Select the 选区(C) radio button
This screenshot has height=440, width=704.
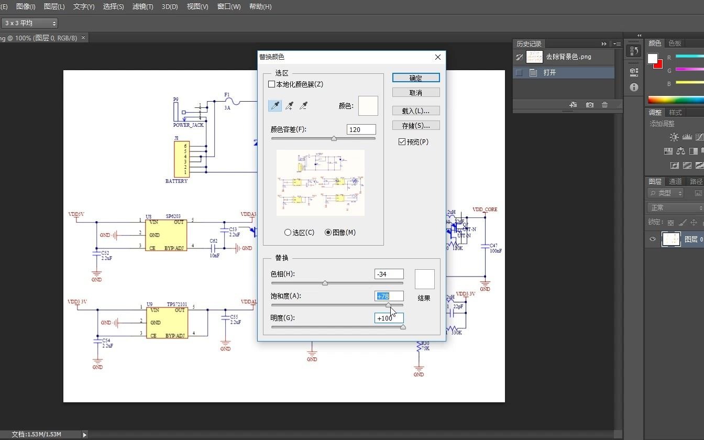click(288, 232)
